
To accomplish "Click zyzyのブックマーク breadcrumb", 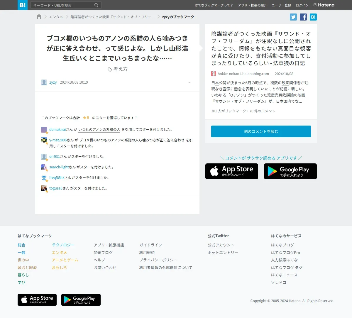I will pos(178,17).
